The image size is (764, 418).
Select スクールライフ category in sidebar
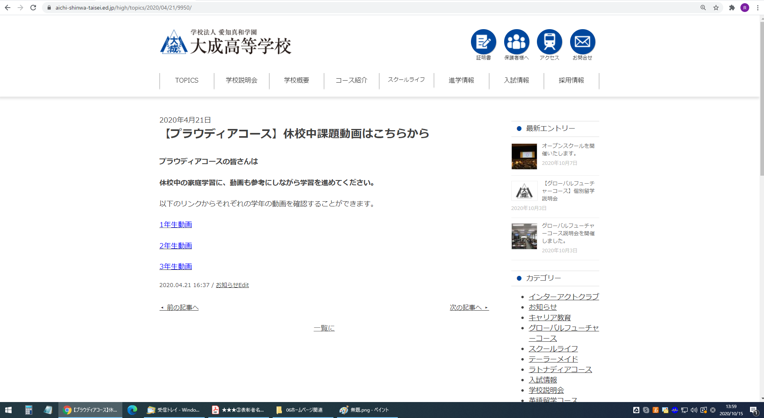click(x=553, y=349)
